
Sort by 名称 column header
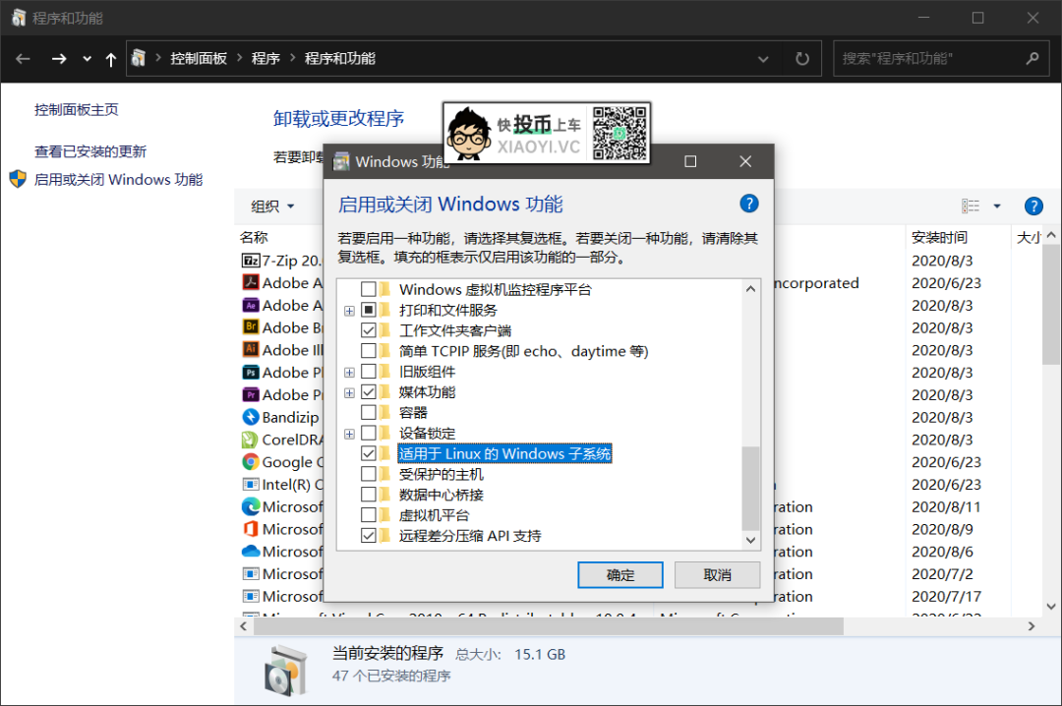[x=254, y=237]
